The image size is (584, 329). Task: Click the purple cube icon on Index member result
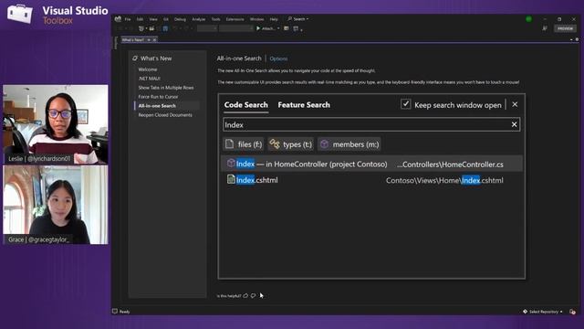231,163
